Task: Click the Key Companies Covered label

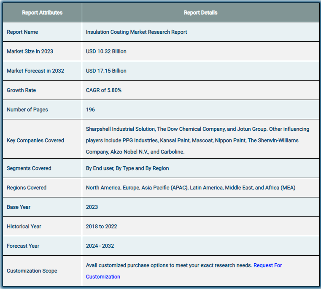Action: [35, 140]
